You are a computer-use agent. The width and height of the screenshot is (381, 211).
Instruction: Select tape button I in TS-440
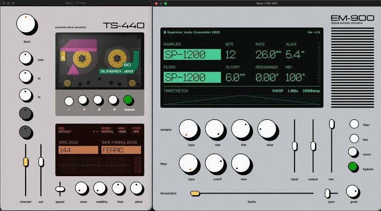[x=69, y=101]
